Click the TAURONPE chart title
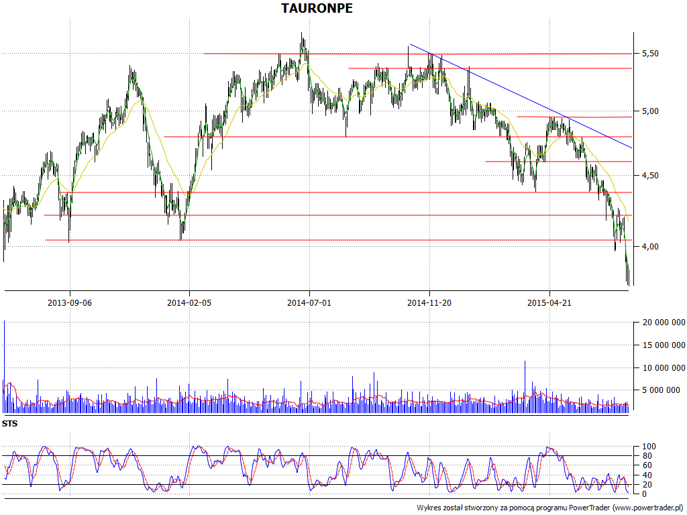687x515 pixels. (x=317, y=8)
